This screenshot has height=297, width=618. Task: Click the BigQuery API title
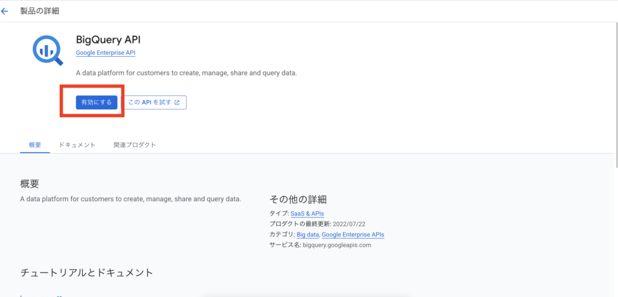click(x=108, y=40)
